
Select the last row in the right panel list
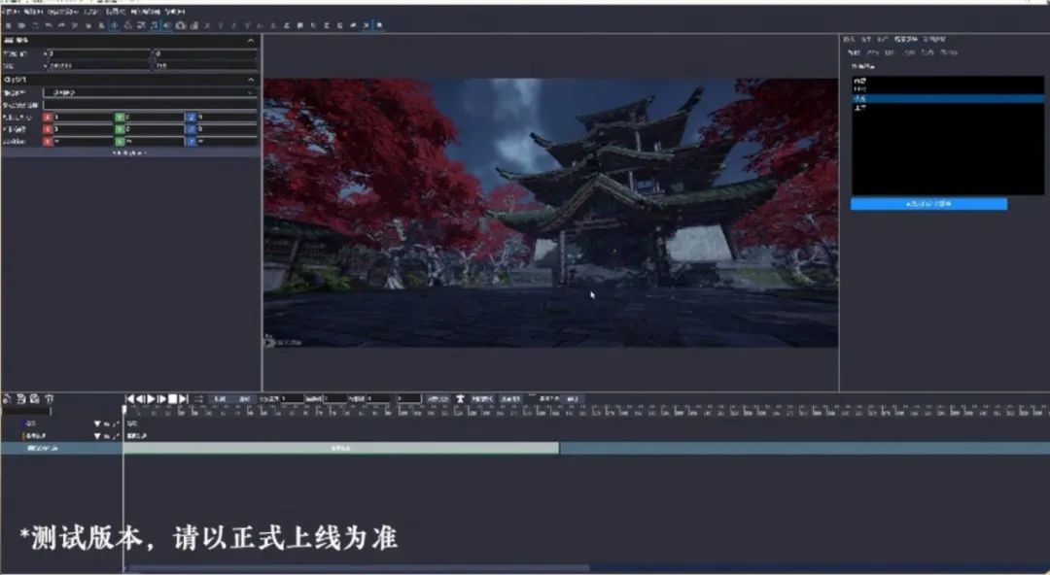pyautogui.click(x=948, y=107)
